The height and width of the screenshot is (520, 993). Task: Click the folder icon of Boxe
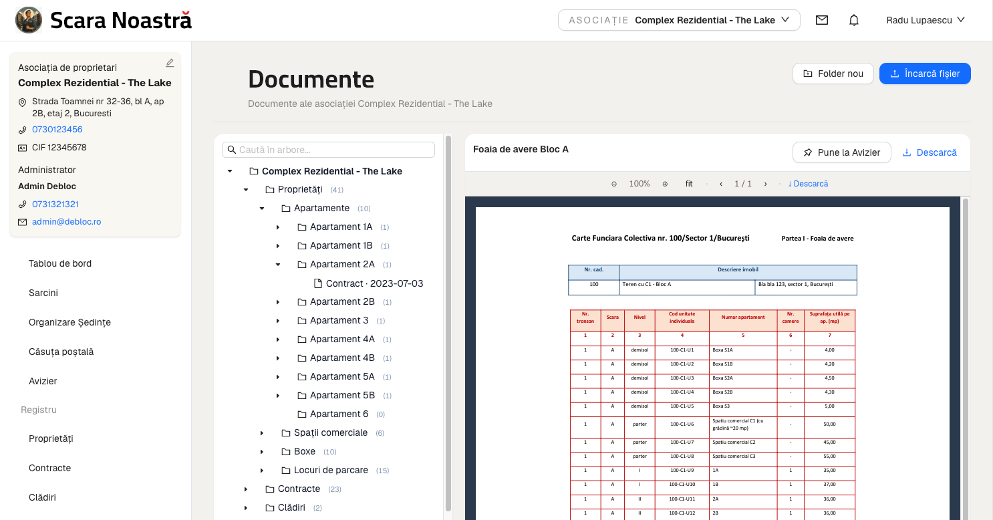[286, 452]
